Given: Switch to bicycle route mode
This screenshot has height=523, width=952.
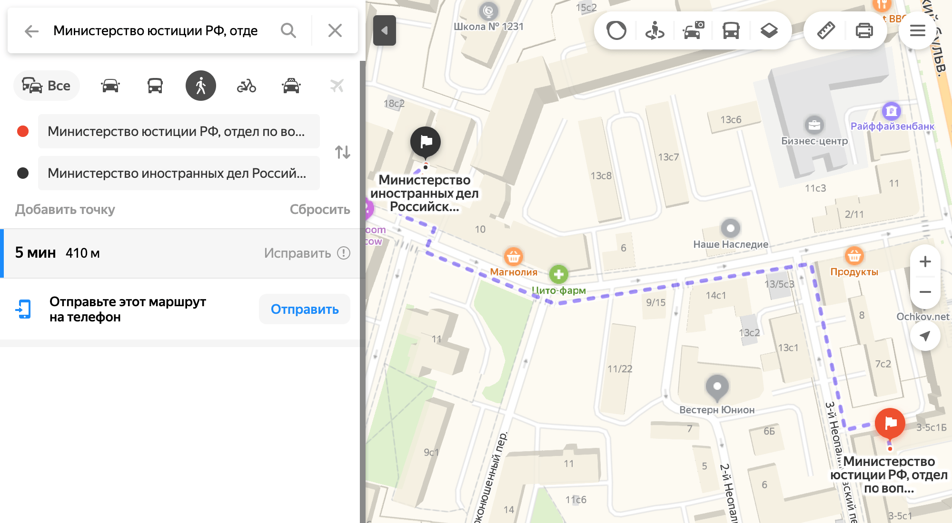Looking at the screenshot, I should point(247,86).
